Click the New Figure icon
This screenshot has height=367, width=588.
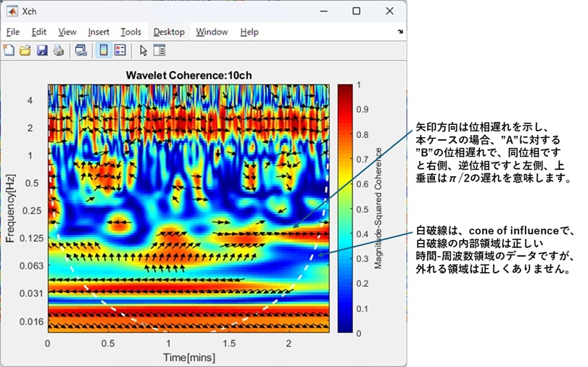click(9, 51)
